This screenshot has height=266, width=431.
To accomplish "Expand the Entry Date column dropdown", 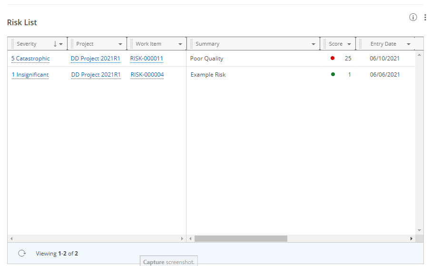I will click(x=409, y=44).
